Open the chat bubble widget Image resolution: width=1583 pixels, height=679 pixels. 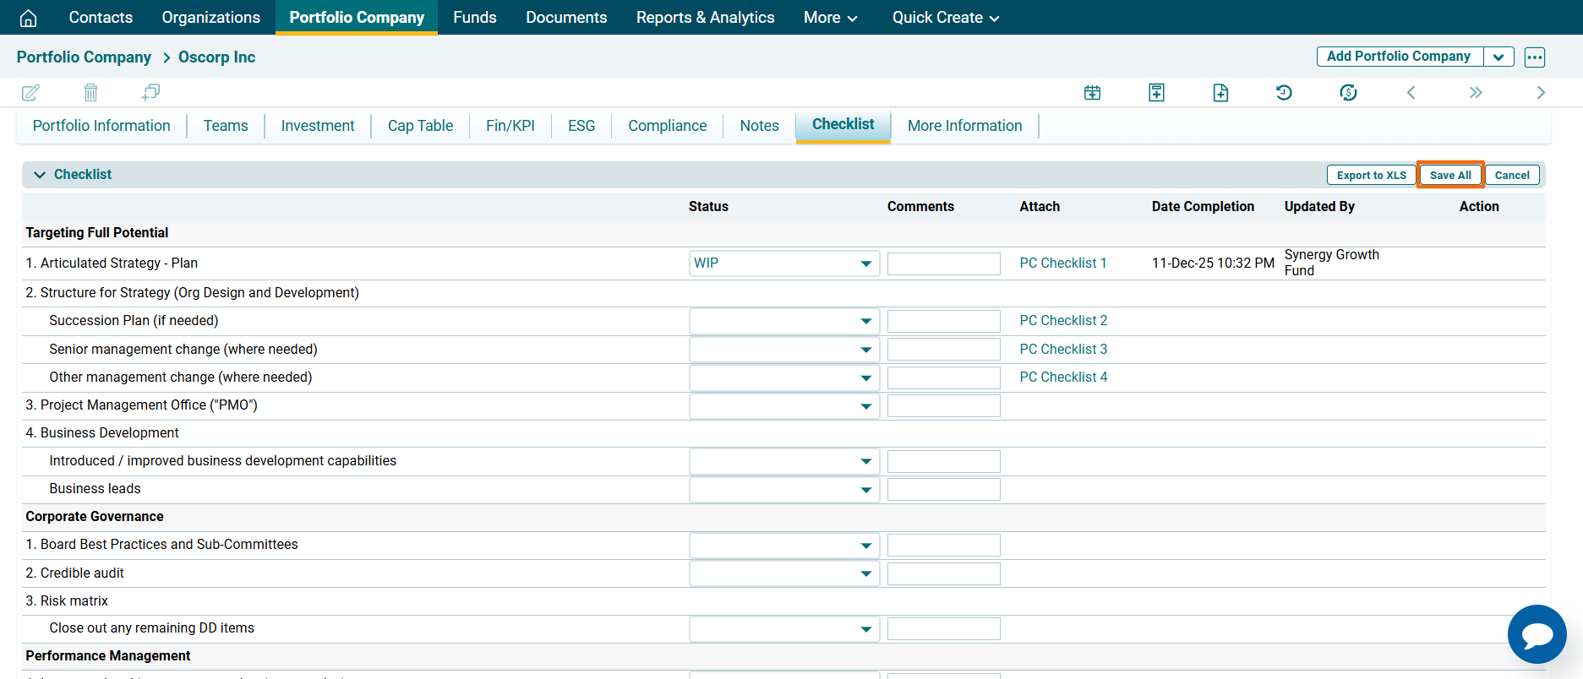click(x=1537, y=634)
